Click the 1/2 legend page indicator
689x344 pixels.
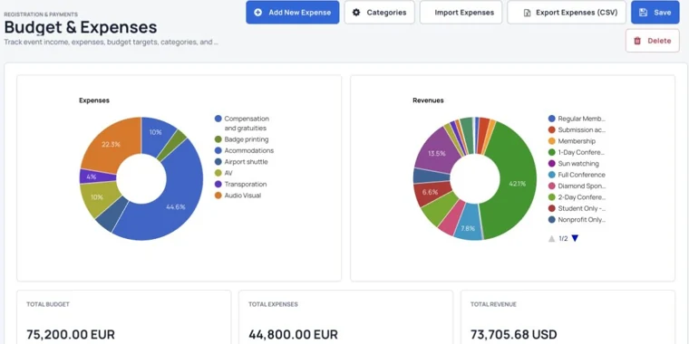click(x=563, y=239)
